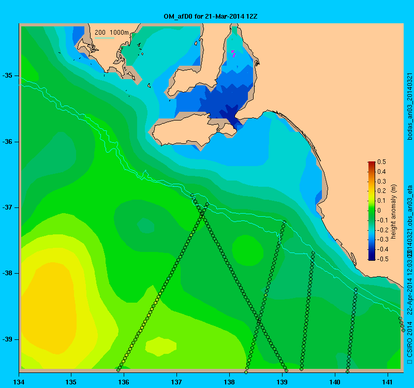
Task: Click the "-0.2" colorbar tick label
Action: (382, 230)
